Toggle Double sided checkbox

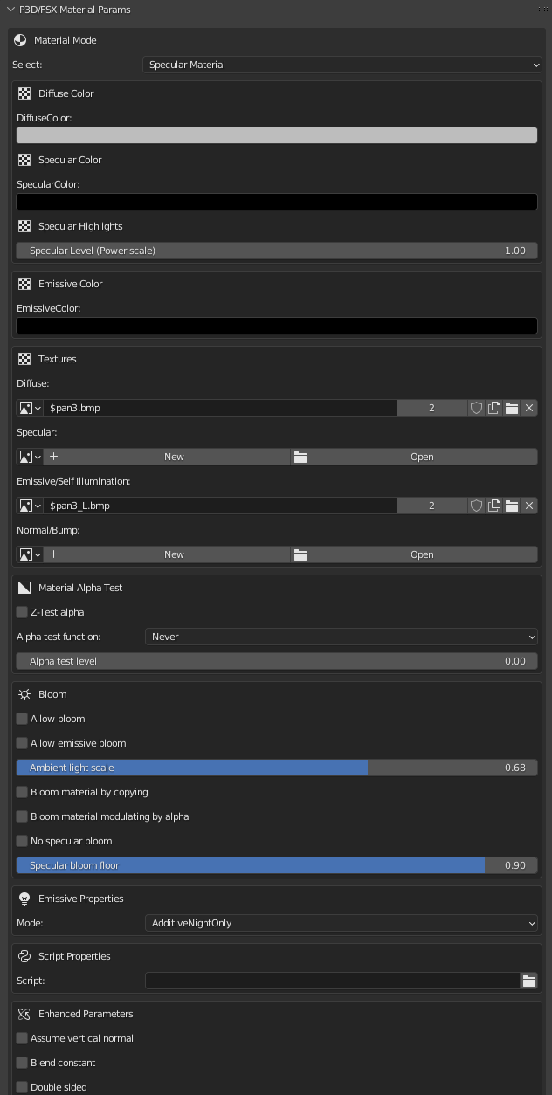[23, 1087]
